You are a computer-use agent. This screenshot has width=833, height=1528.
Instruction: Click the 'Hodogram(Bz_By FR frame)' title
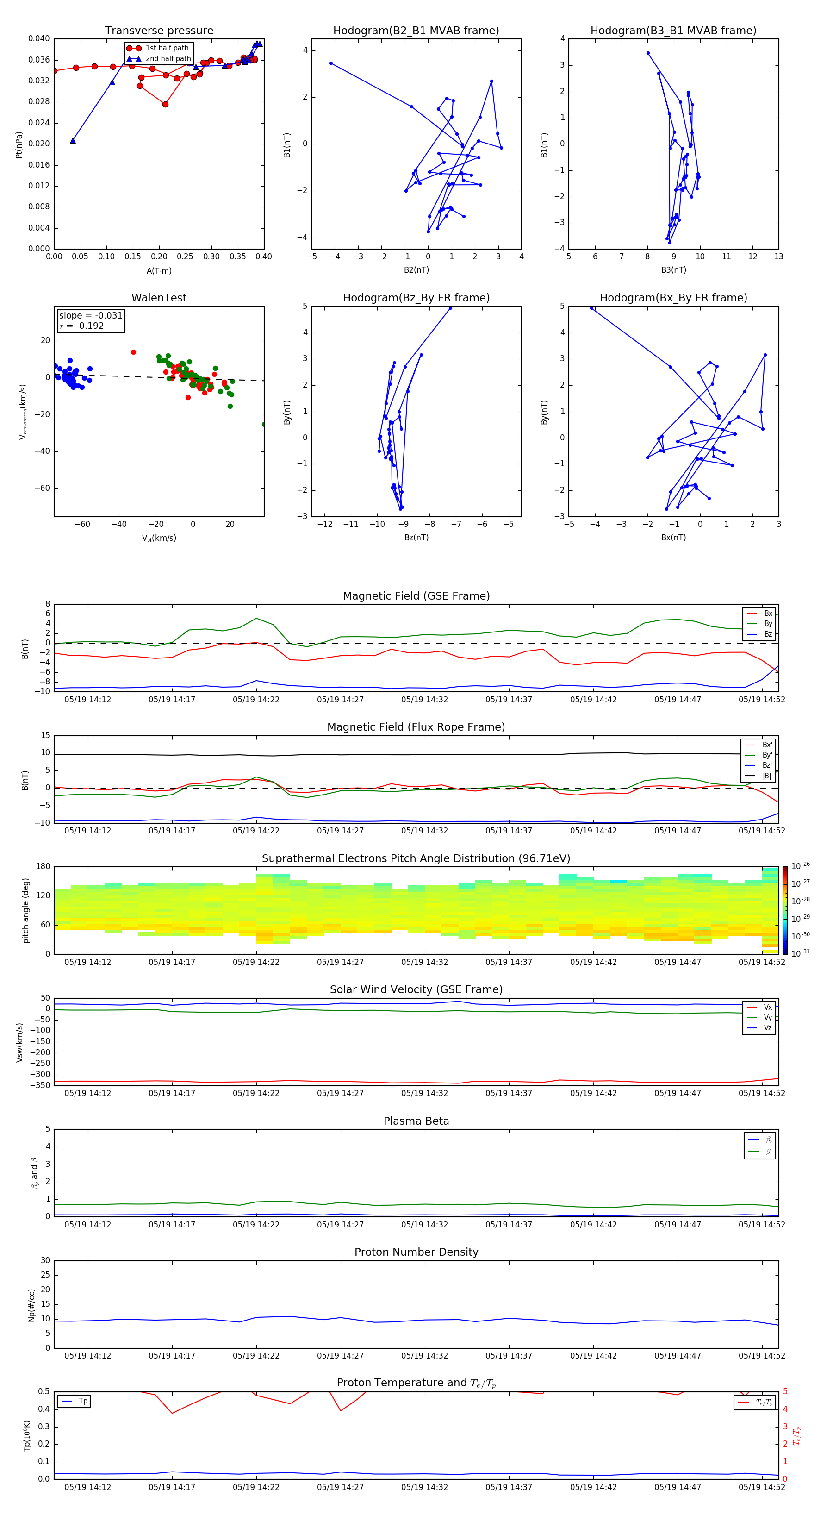pos(416,298)
